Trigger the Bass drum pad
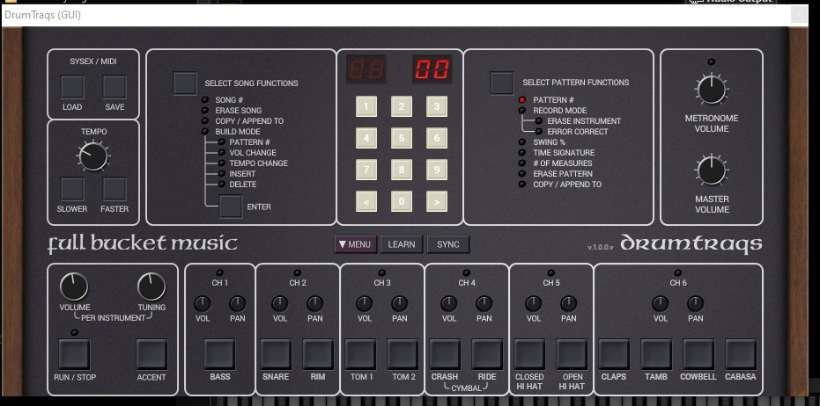820x406 pixels. (x=219, y=354)
